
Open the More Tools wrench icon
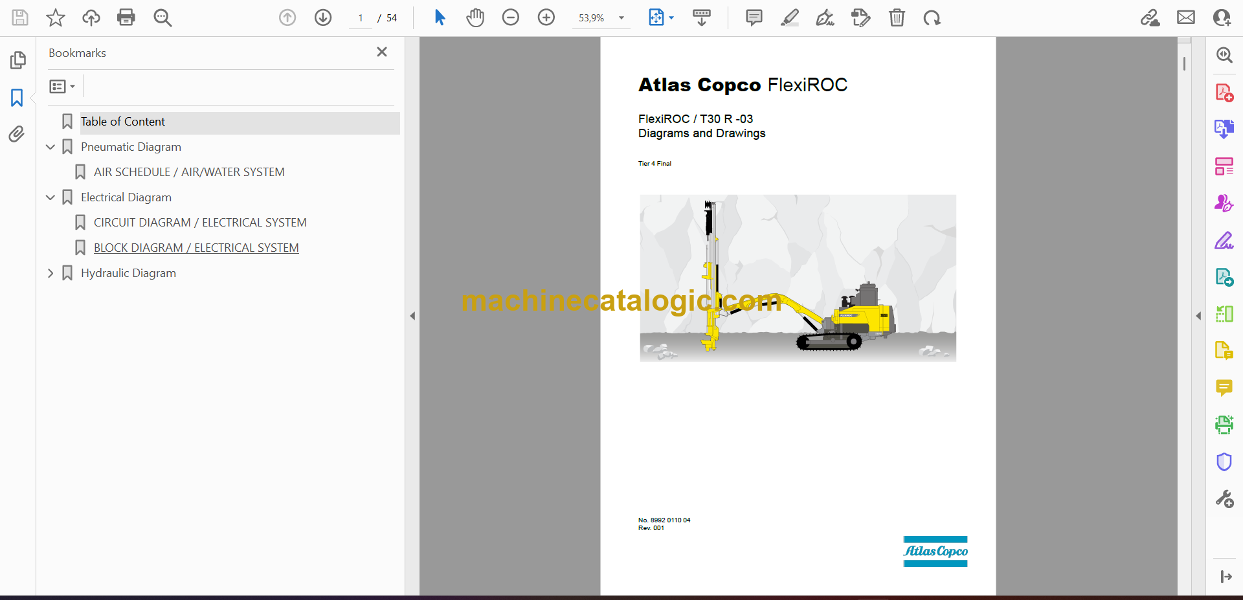pos(1224,499)
